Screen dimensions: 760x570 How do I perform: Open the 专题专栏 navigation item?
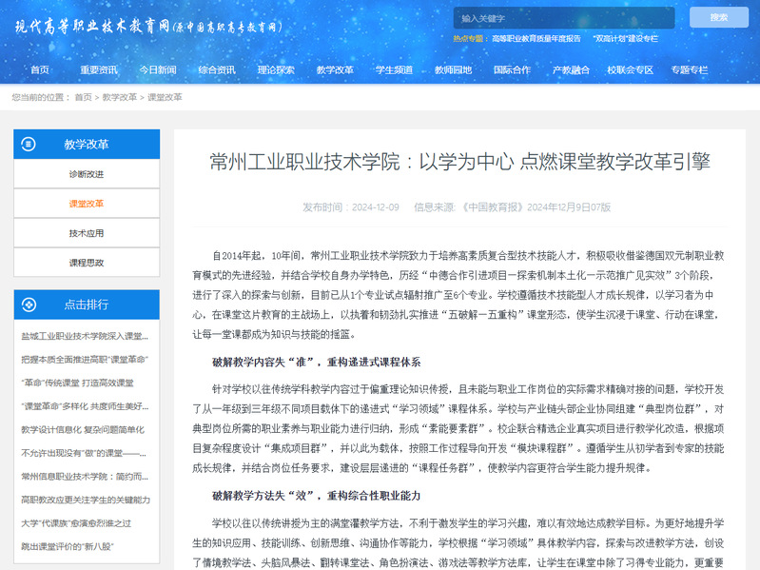point(689,69)
